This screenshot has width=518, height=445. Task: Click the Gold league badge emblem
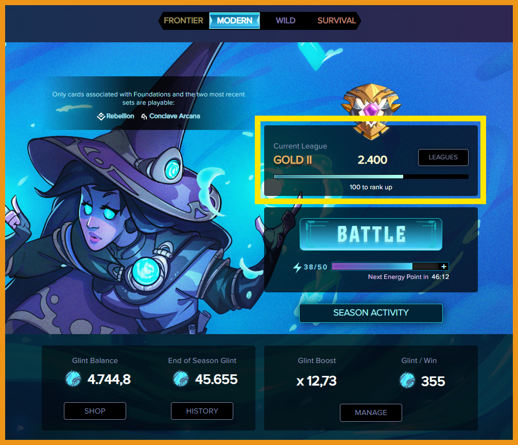[x=371, y=111]
